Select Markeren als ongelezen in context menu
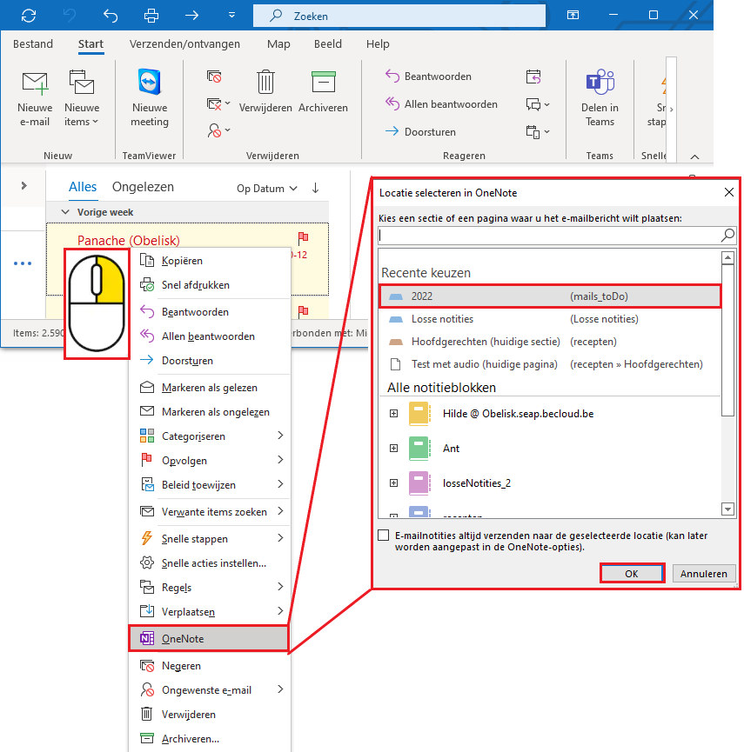 211,411
